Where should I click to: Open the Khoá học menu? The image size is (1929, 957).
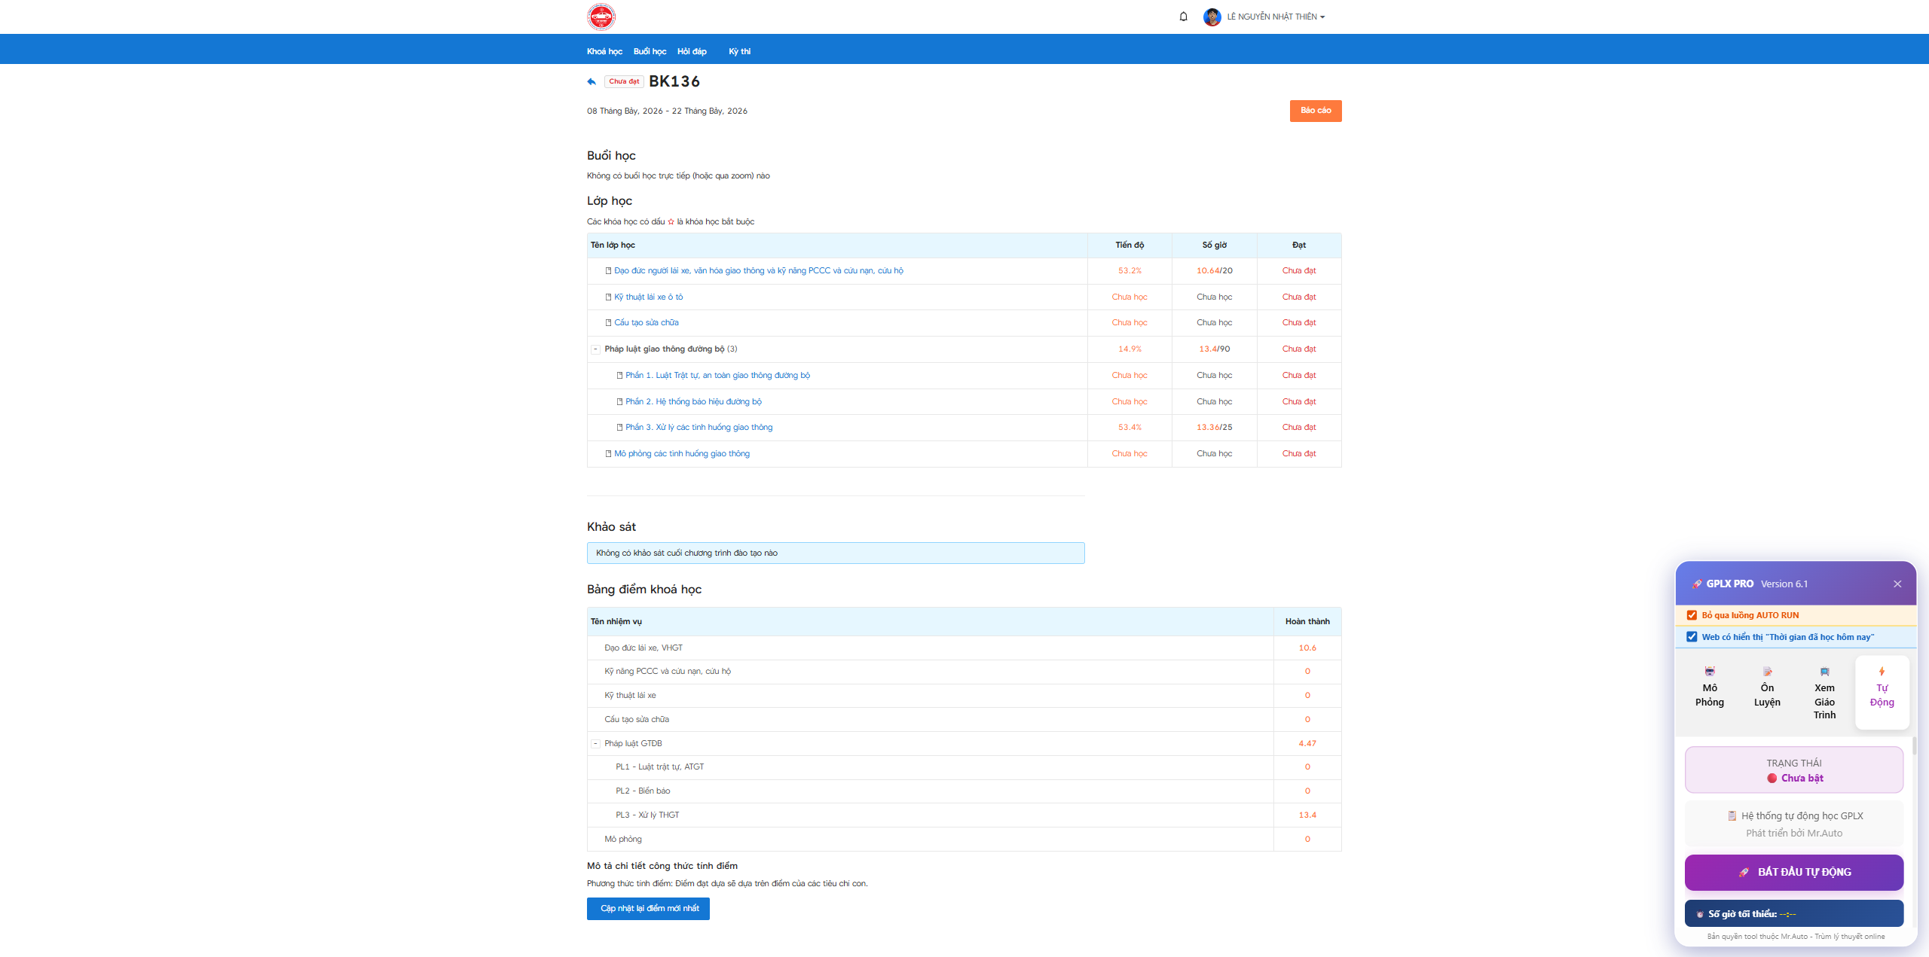point(604,51)
